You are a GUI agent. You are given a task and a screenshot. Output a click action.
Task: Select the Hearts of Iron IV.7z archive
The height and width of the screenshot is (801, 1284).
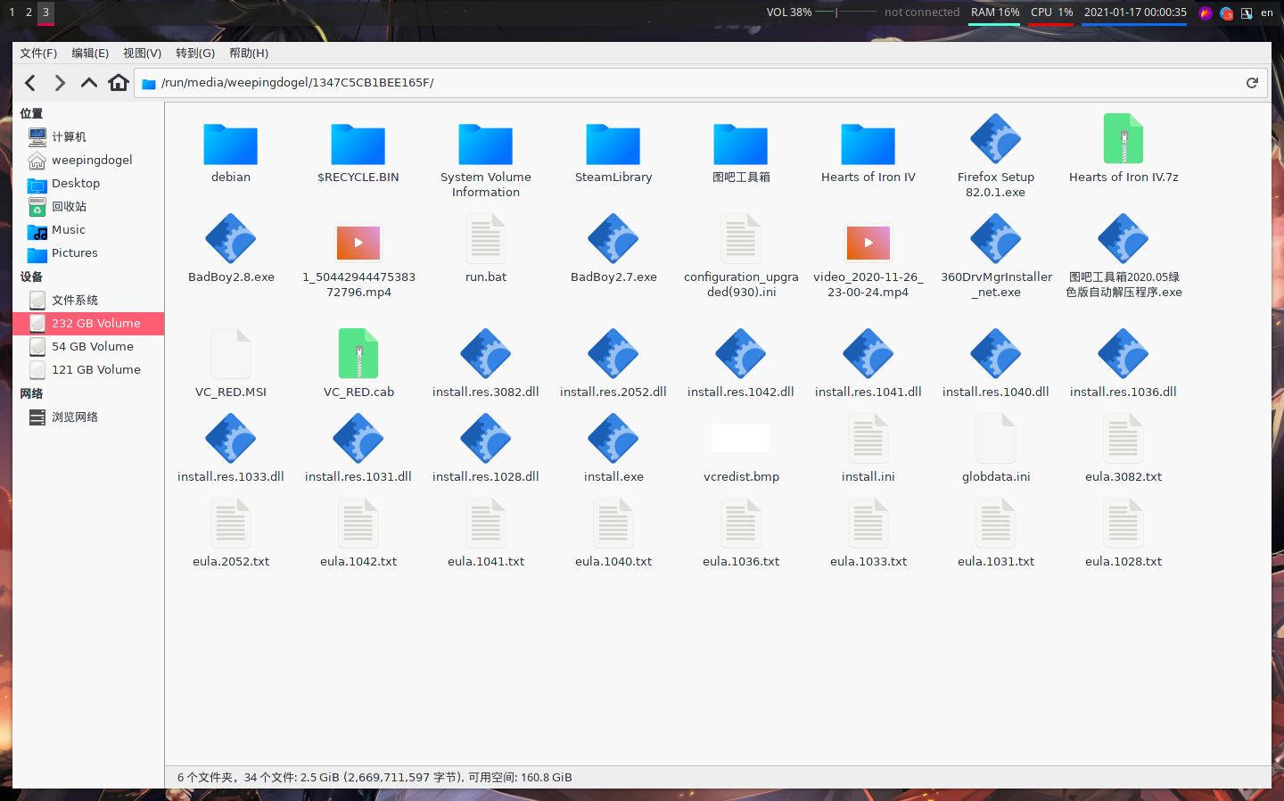pyautogui.click(x=1123, y=140)
